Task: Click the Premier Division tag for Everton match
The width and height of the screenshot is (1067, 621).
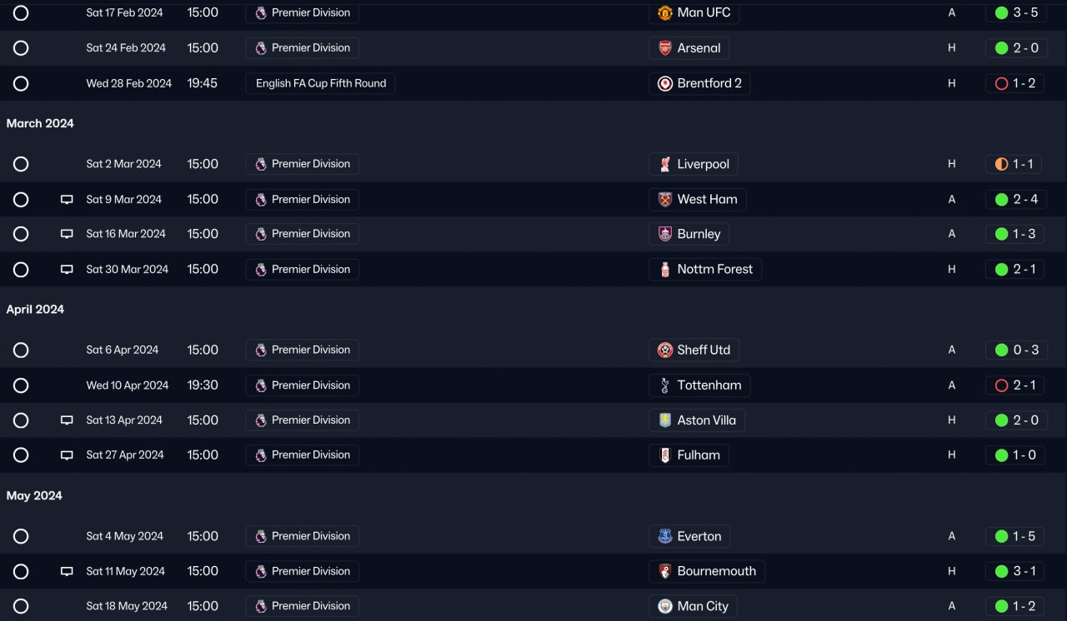Action: (x=303, y=537)
